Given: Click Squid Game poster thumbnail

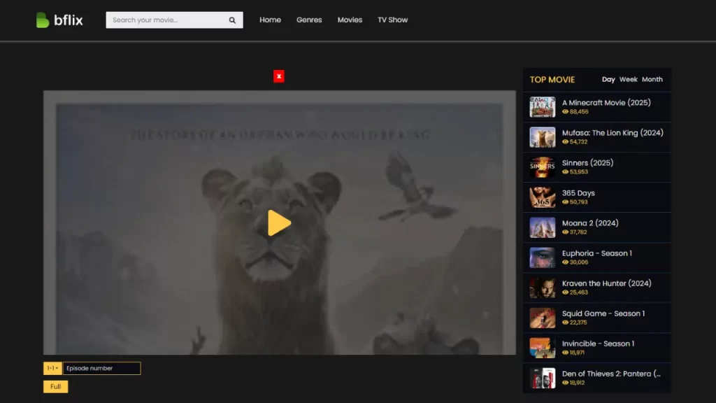Looking at the screenshot, I should tap(543, 318).
